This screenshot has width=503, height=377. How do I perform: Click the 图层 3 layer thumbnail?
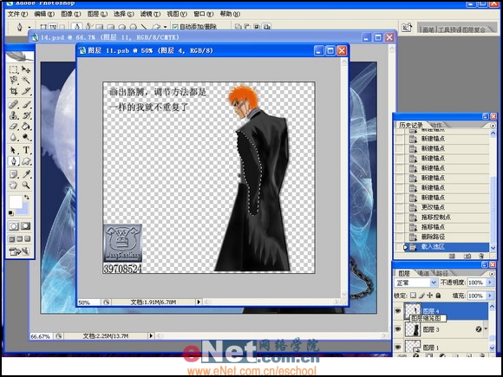pos(413,329)
